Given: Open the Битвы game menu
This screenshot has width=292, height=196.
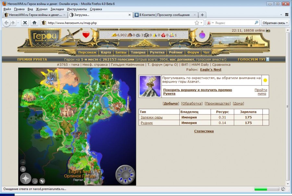Looking at the screenshot, I should point(121,52).
